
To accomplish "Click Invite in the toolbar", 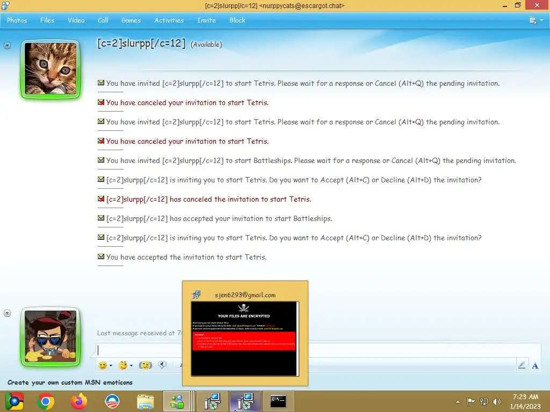I will (206, 20).
